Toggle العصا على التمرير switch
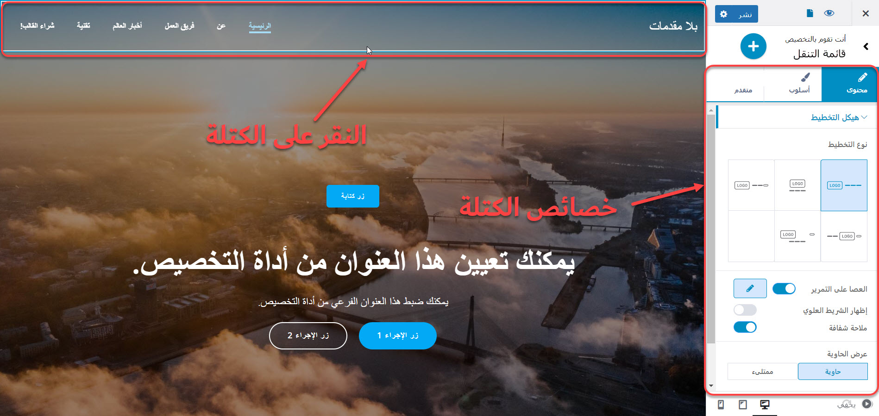This screenshot has width=879, height=416. [784, 289]
